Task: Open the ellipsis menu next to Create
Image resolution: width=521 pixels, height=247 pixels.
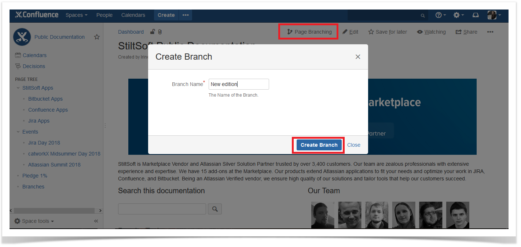Action: click(x=186, y=15)
